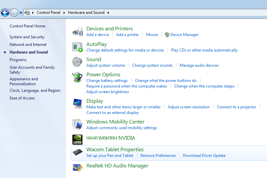Click Require a password when computer wakes
This screenshot has height=178, width=267.
coord(127,86)
